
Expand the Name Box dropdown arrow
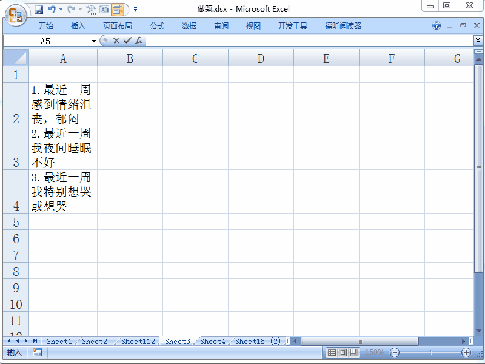(x=93, y=41)
